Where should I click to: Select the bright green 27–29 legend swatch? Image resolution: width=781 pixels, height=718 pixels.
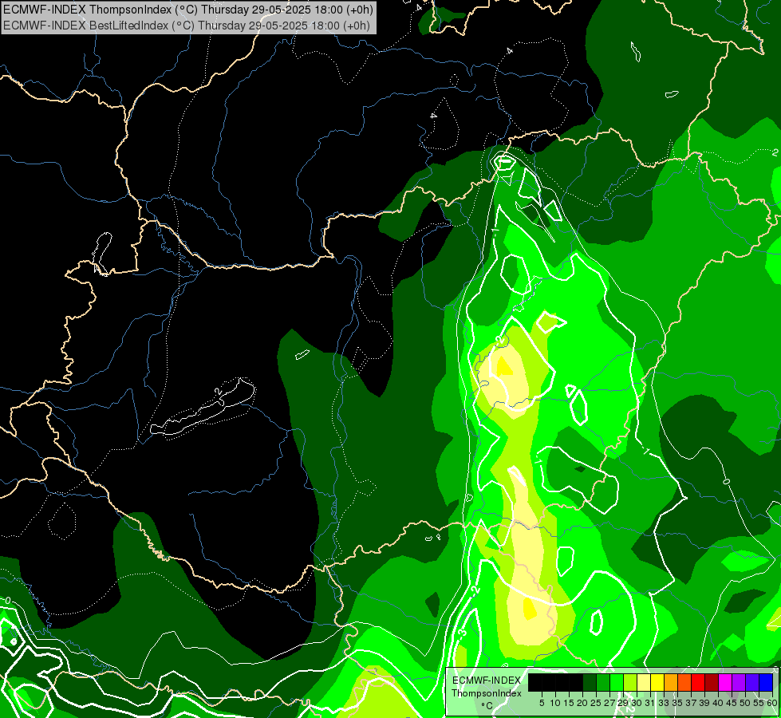tap(617, 682)
